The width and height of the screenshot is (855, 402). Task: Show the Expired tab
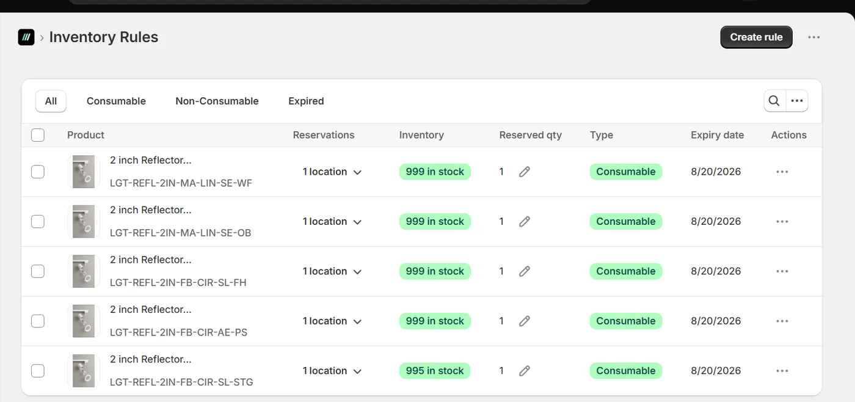coord(306,101)
